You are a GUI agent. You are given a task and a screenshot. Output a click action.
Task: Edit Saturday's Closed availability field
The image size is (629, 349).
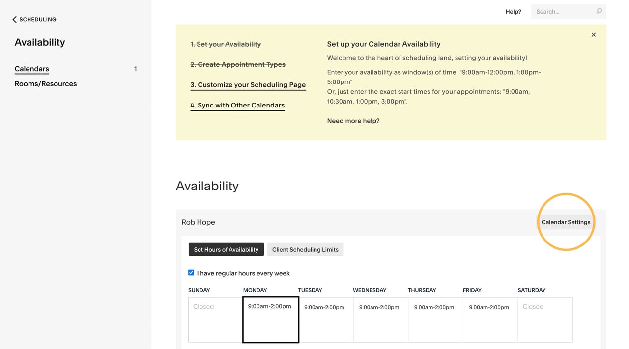click(x=544, y=319)
